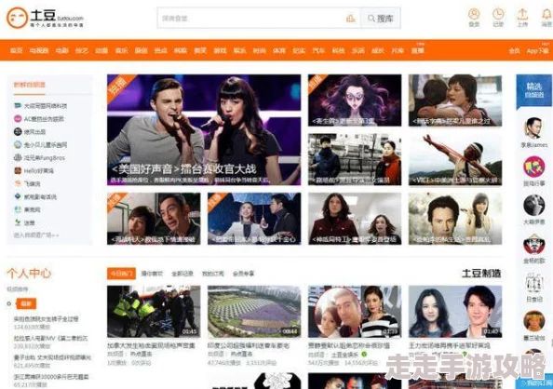Viewport: 553px width, 389px height.
Task: Open 会员 link in nav bar
Action: (x=514, y=51)
